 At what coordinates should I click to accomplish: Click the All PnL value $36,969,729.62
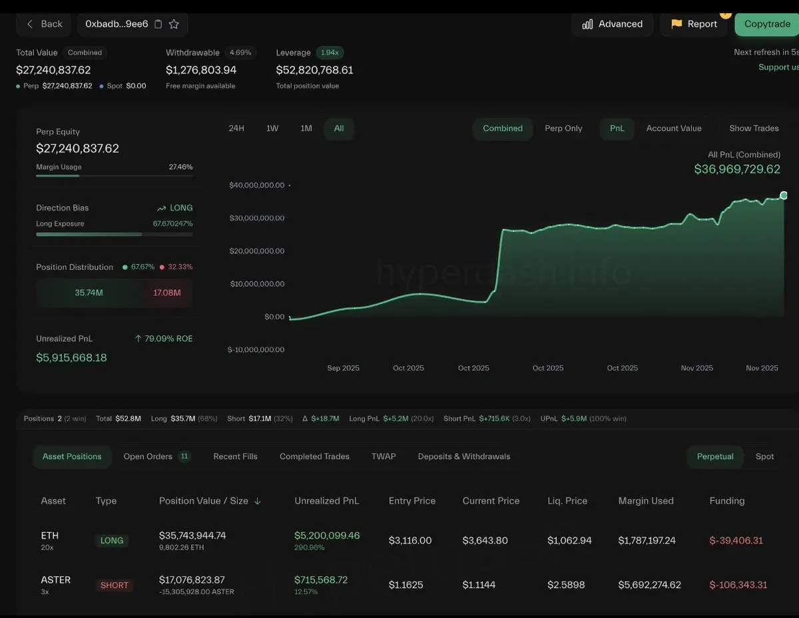point(737,169)
